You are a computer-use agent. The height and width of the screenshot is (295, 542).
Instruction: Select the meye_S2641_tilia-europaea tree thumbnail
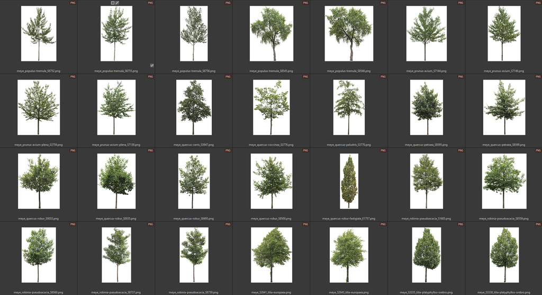272,255
